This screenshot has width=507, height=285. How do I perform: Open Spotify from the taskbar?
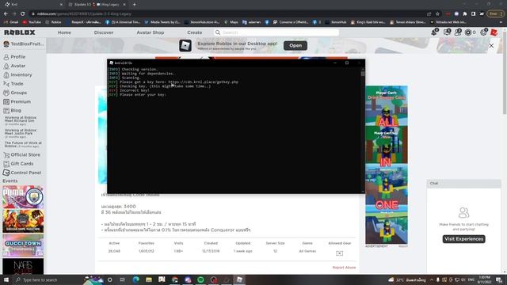pos(200,279)
